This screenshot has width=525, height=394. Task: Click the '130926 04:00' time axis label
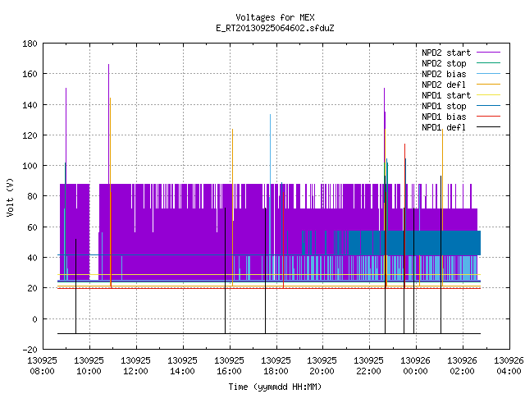509,366
